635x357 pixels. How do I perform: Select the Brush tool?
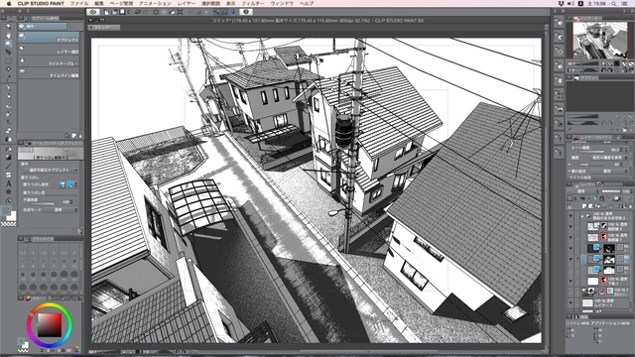coord(8,106)
